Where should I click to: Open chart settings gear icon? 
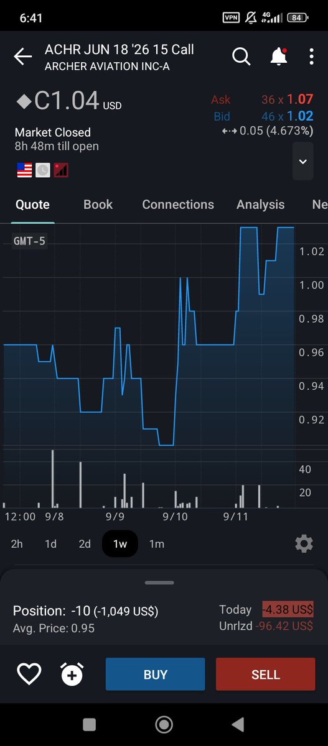coord(304,544)
